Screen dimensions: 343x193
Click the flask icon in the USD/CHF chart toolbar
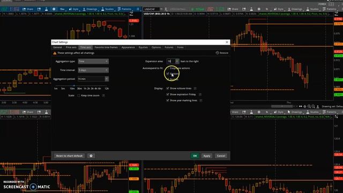coord(251,9)
